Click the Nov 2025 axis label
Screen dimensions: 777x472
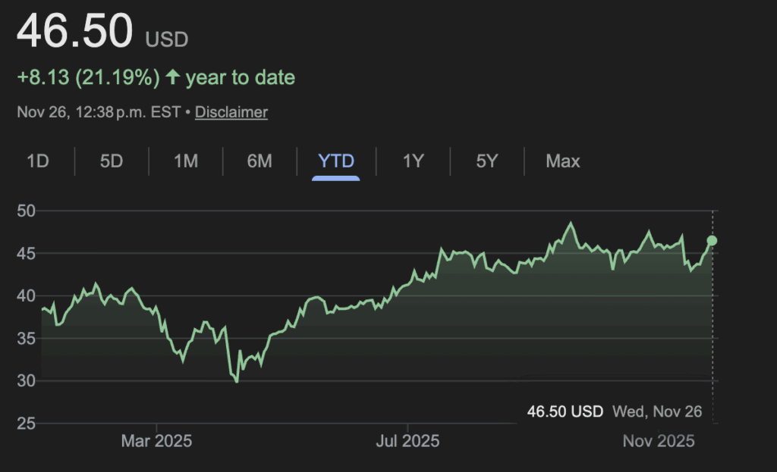pos(659,441)
